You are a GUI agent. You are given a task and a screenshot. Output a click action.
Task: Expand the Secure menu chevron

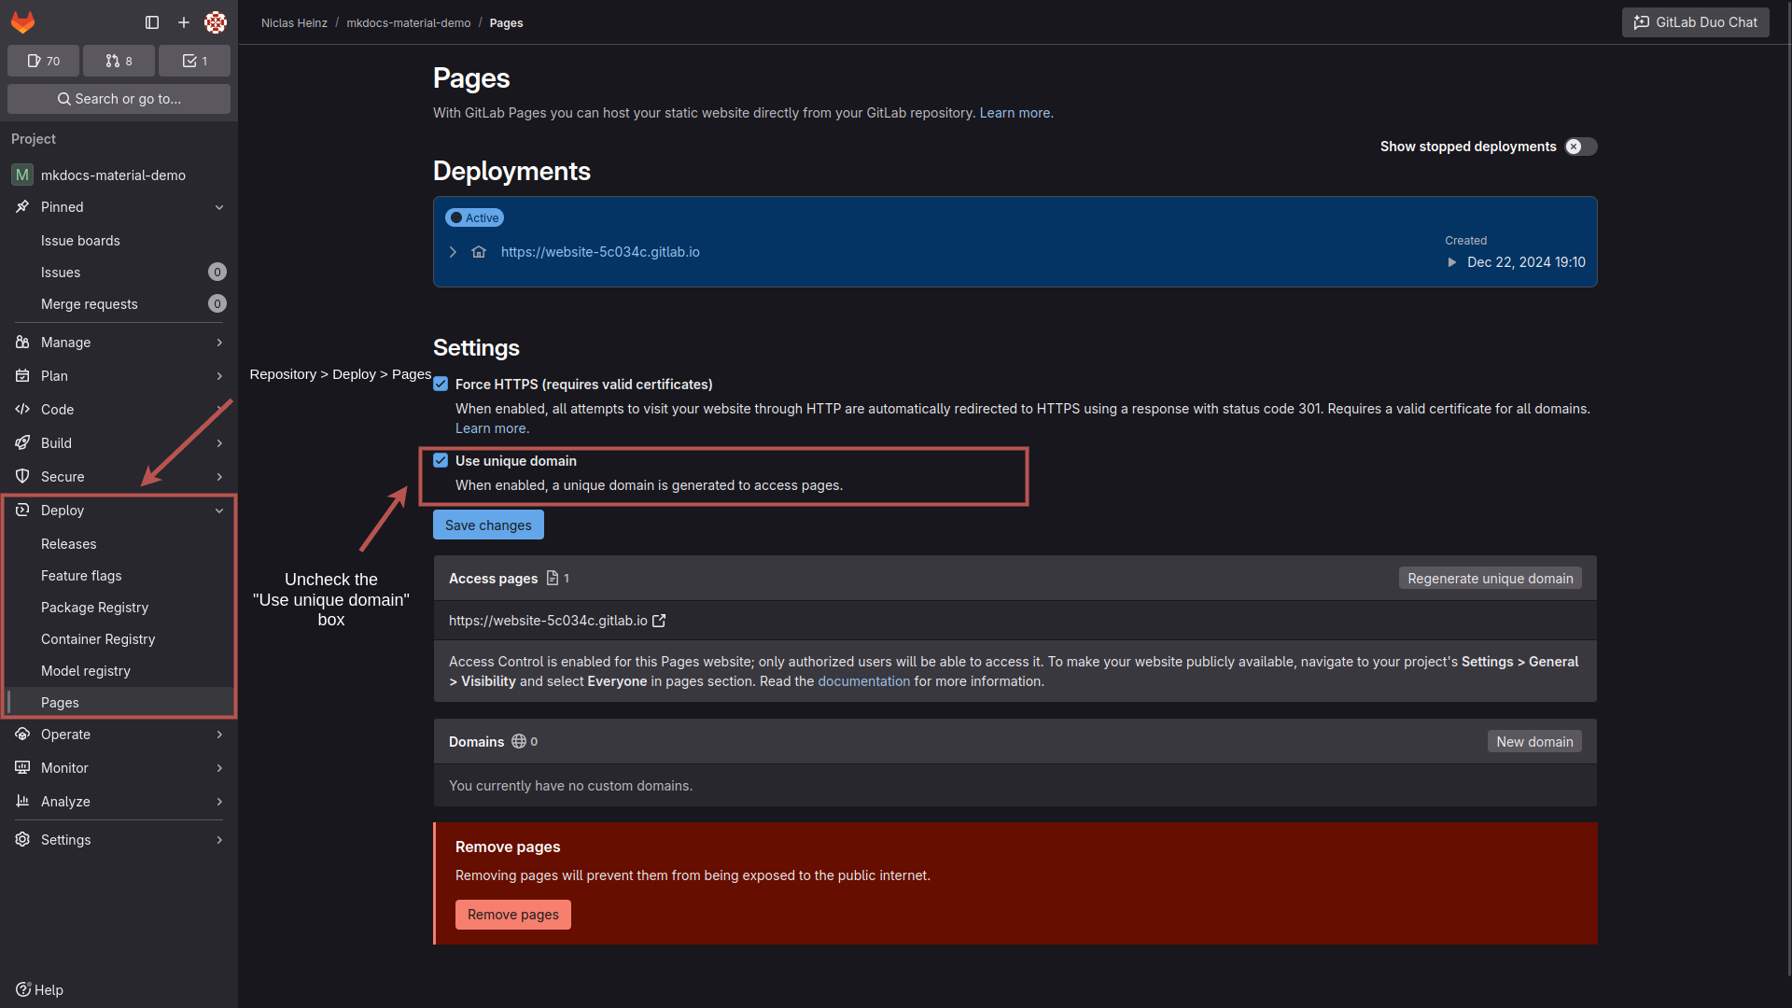click(x=219, y=477)
